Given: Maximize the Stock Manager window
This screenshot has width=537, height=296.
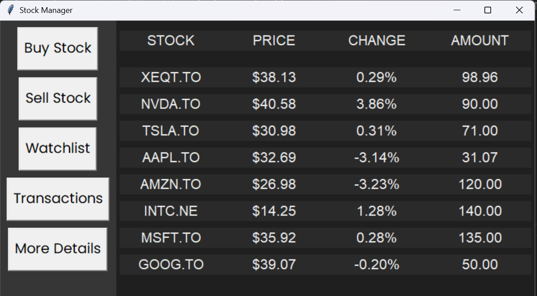Looking at the screenshot, I should coord(488,10).
